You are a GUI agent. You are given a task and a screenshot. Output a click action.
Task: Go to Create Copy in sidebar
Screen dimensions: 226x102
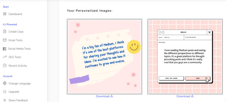pos(13,31)
